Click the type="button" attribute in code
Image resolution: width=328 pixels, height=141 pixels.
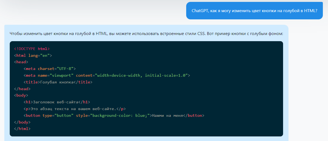click(x=58, y=115)
